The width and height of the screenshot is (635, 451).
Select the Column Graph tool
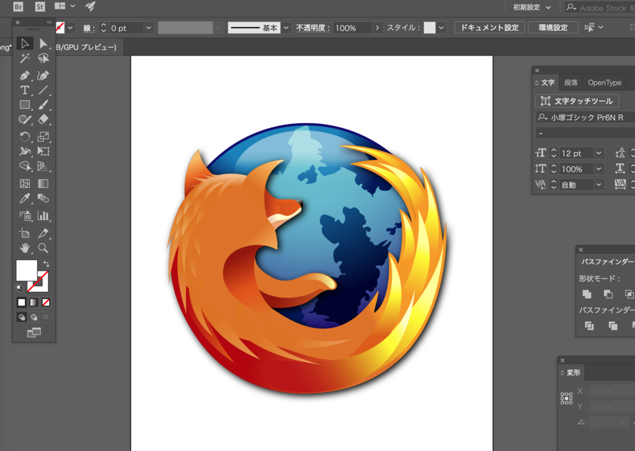tap(43, 216)
